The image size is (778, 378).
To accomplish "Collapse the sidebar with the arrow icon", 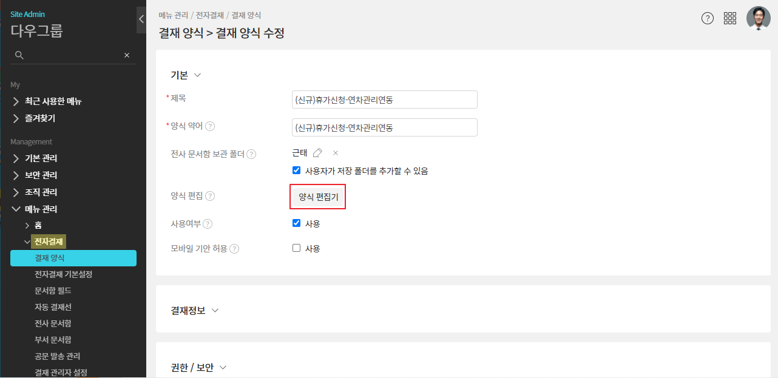I will 141,19.
